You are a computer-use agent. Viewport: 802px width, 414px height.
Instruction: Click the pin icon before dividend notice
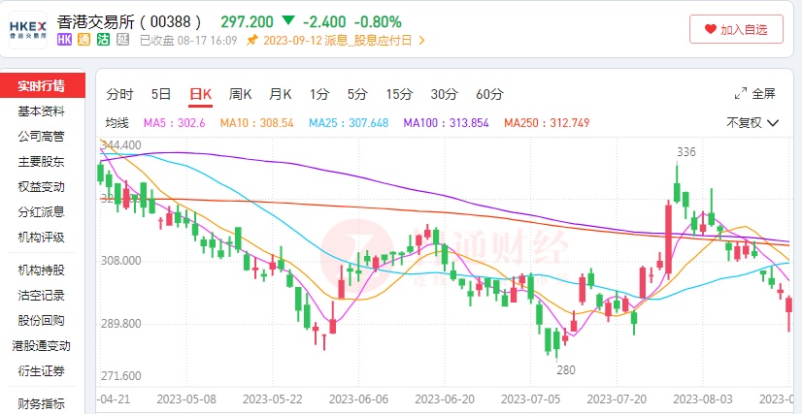coord(251,41)
